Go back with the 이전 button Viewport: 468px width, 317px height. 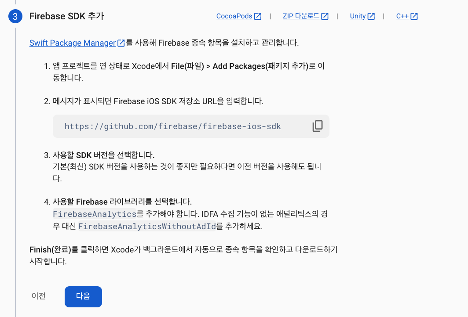click(39, 296)
